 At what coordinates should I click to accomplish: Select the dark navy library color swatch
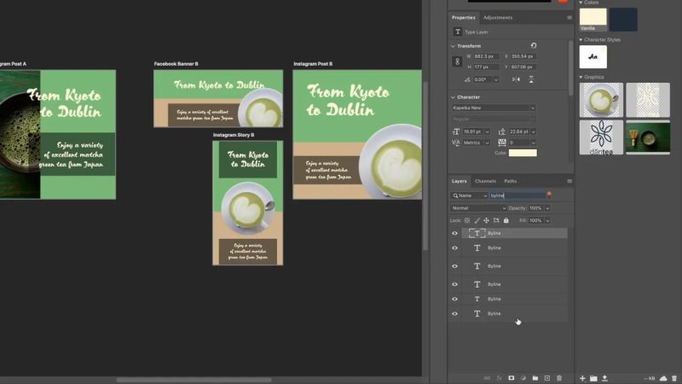(623, 19)
